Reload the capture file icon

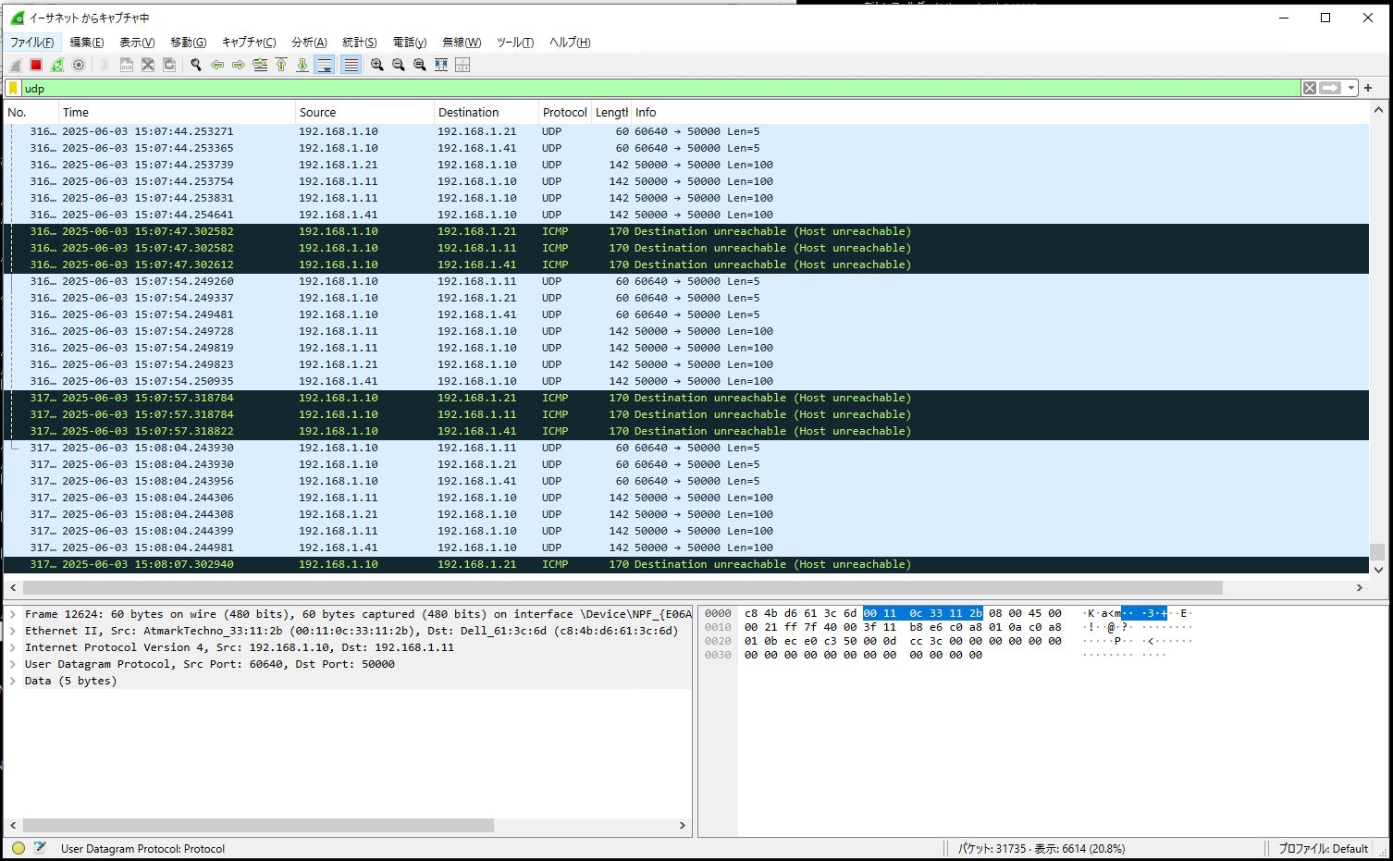click(168, 65)
